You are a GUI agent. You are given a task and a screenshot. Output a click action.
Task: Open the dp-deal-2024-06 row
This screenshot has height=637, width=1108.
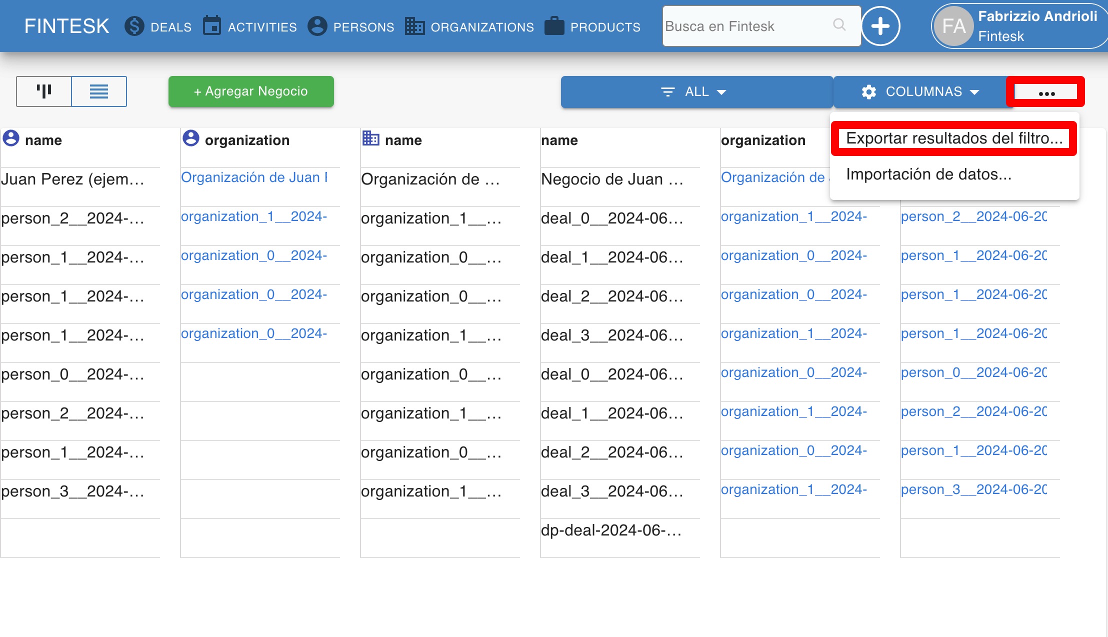click(610, 530)
